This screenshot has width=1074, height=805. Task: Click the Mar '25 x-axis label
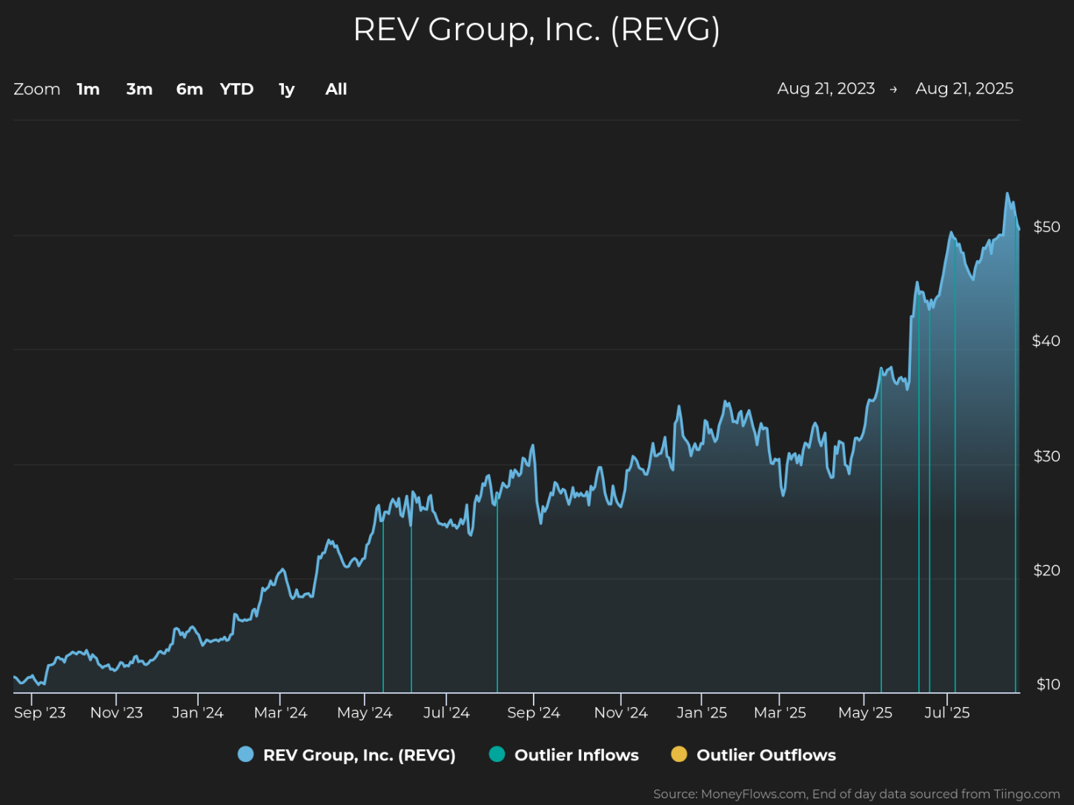[780, 712]
